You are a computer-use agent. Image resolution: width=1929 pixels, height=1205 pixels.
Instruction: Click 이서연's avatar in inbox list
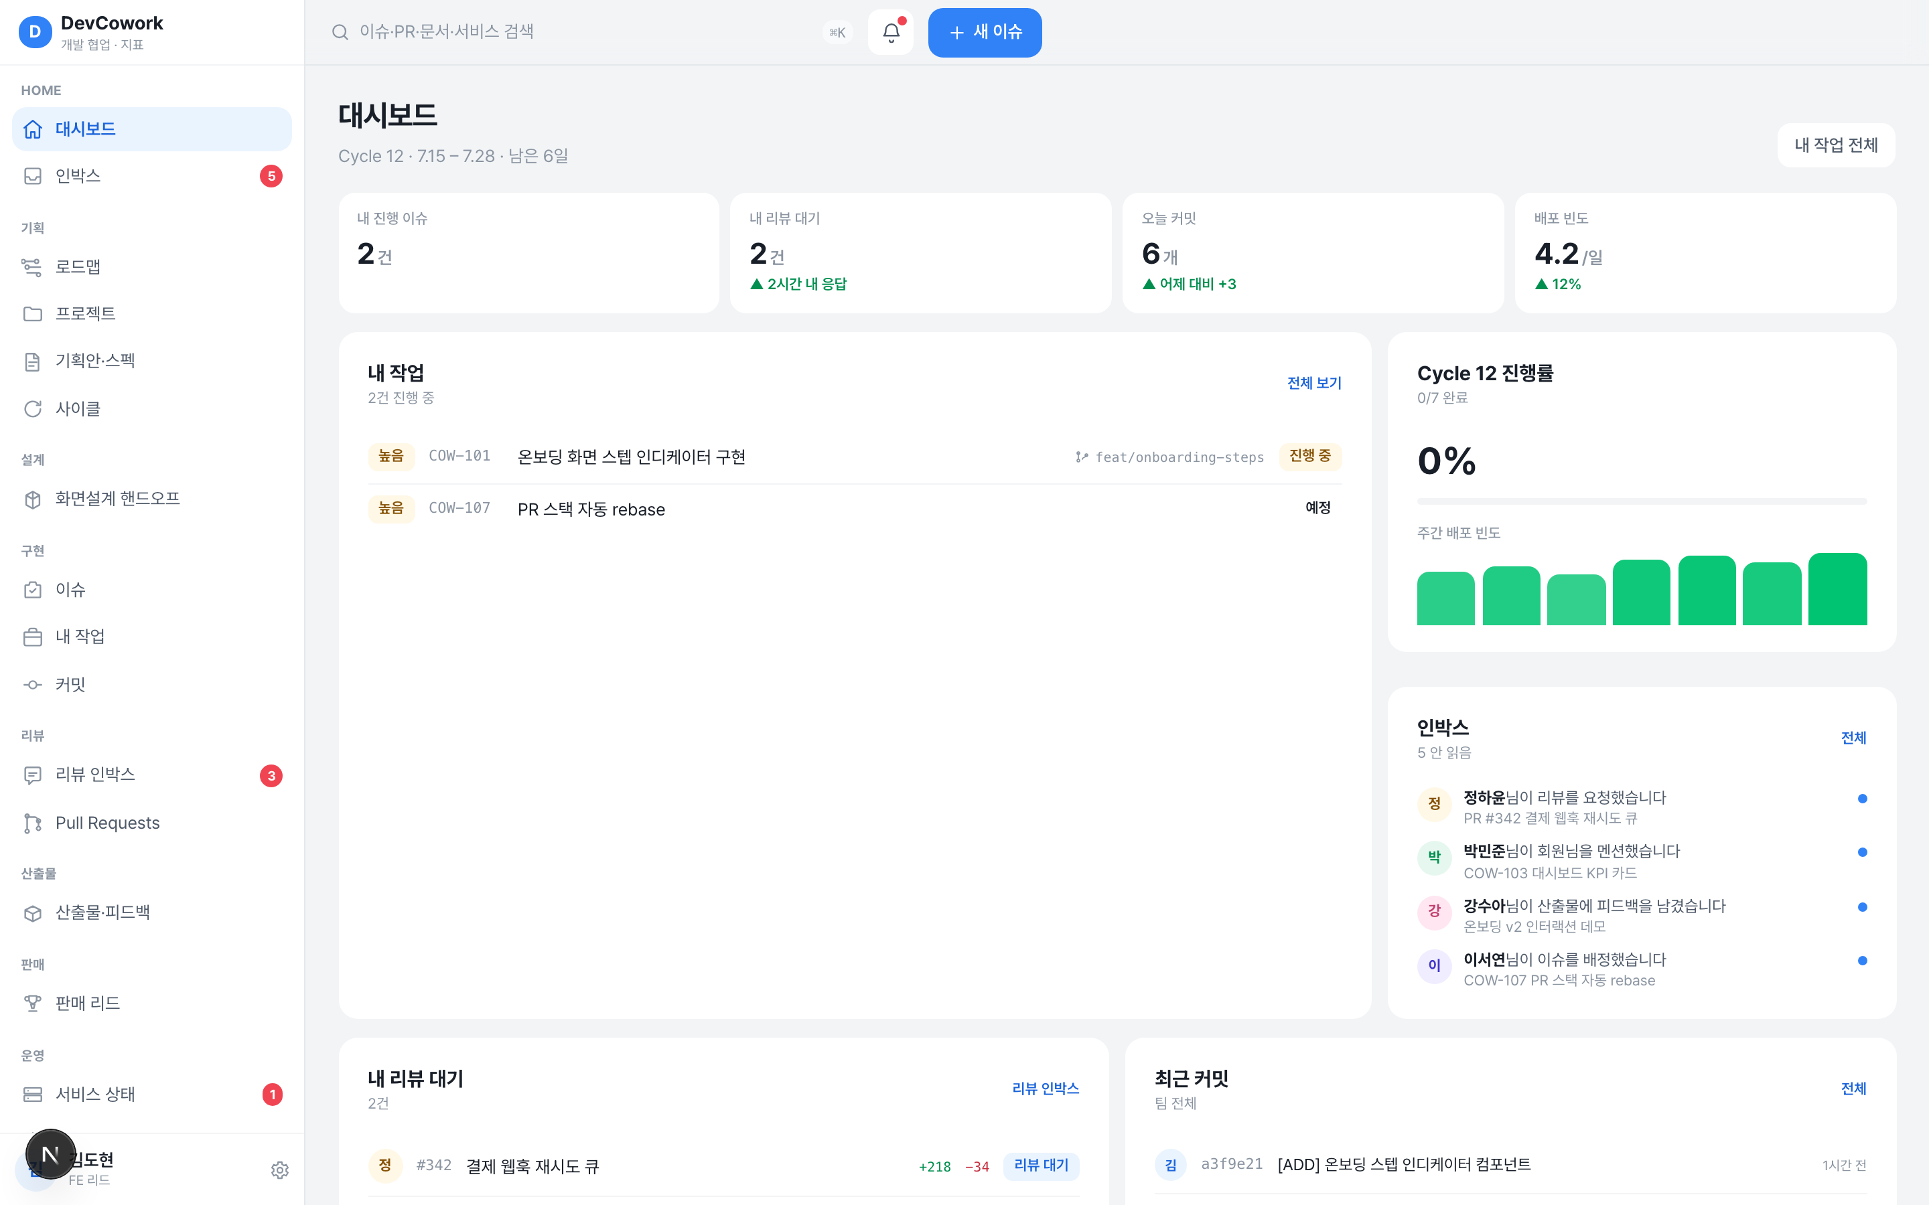click(x=1434, y=965)
